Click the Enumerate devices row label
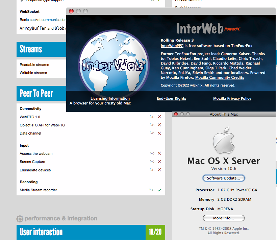The height and width of the screenshot is (240, 277). pos(35,170)
